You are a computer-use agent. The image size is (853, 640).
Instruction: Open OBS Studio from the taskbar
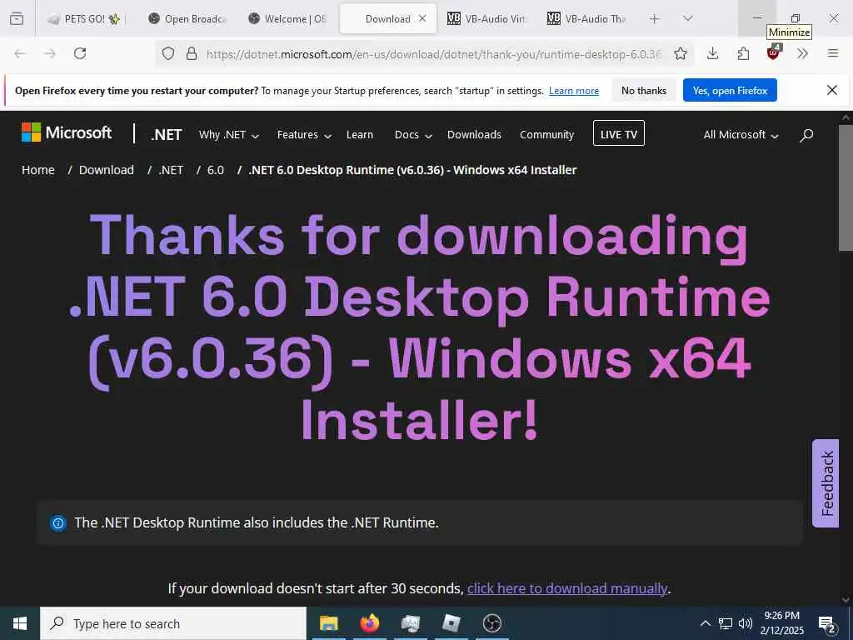[x=491, y=623]
